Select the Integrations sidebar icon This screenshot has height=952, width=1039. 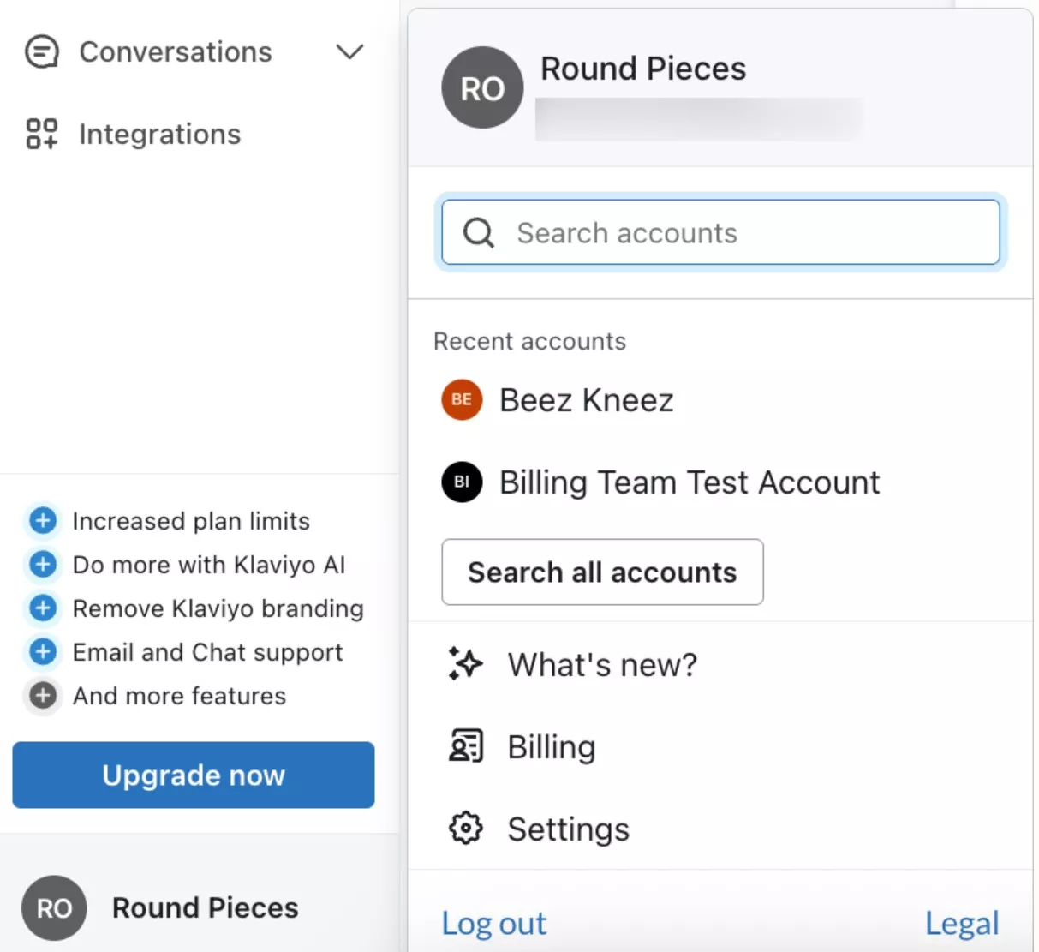tap(40, 134)
